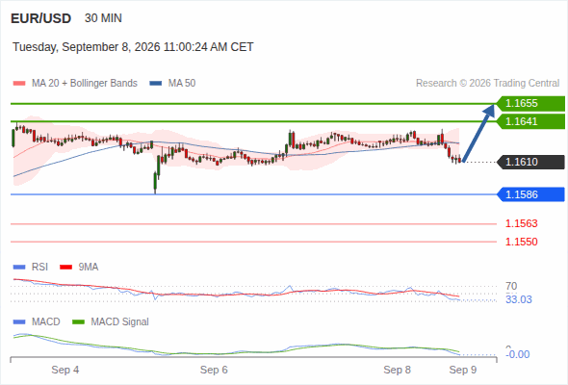Click the Sep 4 date axis label
Image resolution: width=568 pixels, height=385 pixels.
[65, 370]
